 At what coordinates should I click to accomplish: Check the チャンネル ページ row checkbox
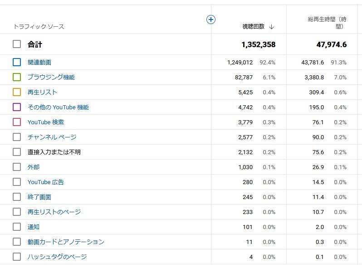coord(17,137)
